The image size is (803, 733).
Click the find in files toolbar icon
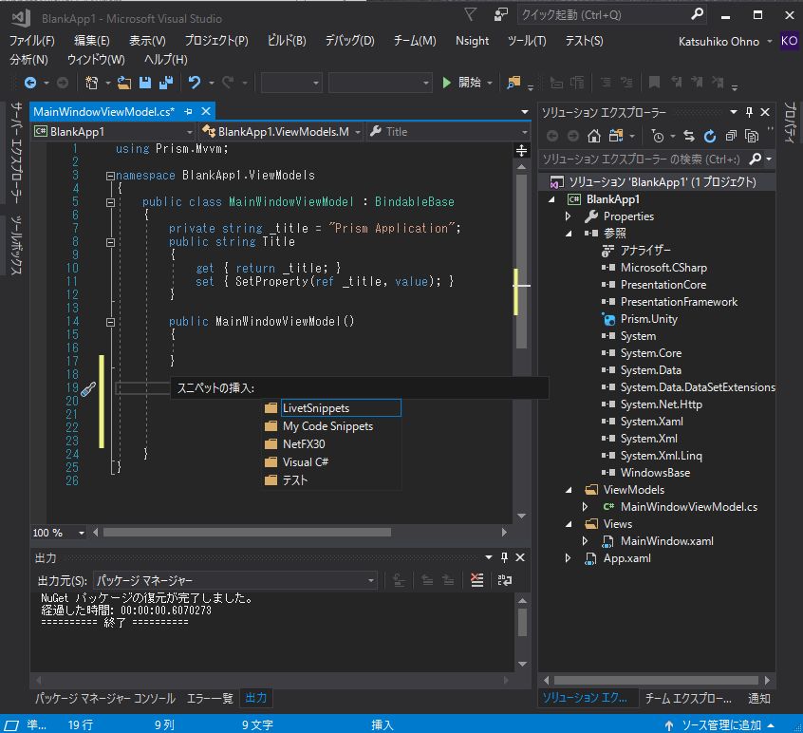point(514,83)
